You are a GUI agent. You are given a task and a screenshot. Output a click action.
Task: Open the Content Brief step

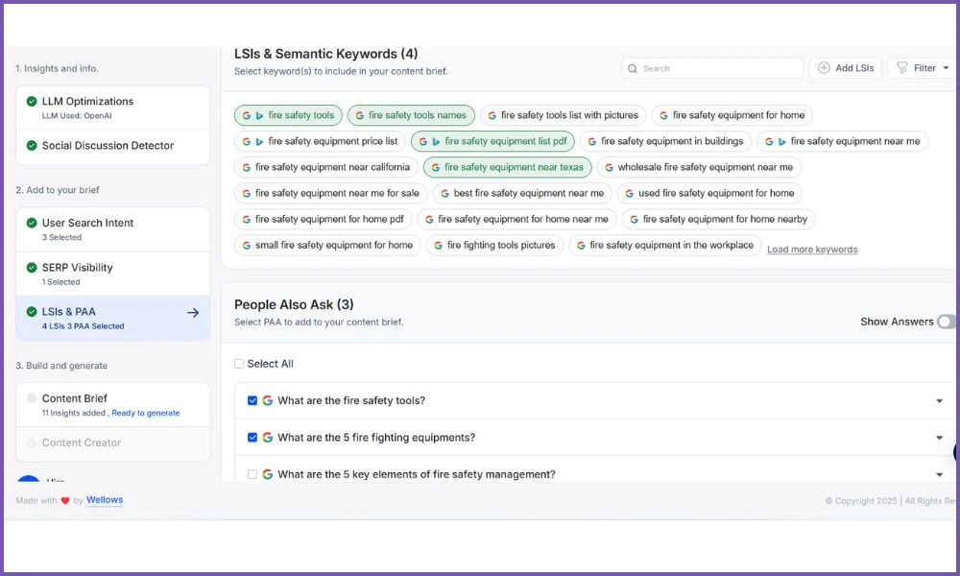pyautogui.click(x=75, y=398)
